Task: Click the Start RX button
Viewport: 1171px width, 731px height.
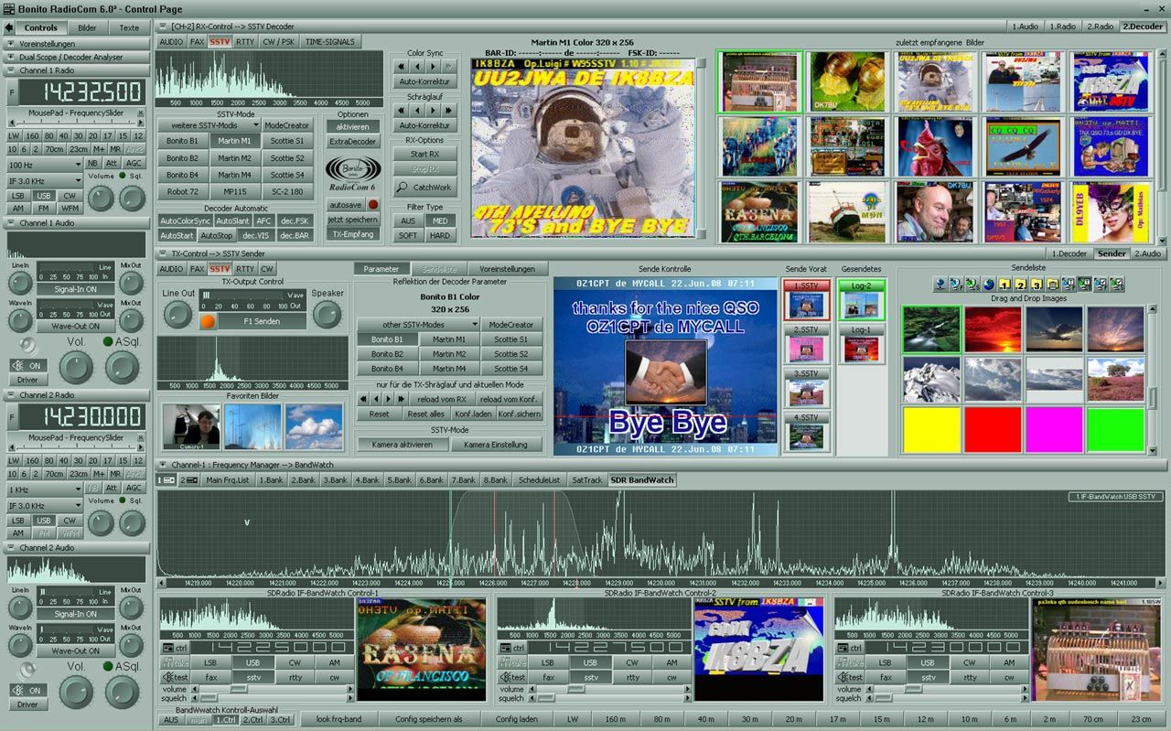Action: click(424, 154)
